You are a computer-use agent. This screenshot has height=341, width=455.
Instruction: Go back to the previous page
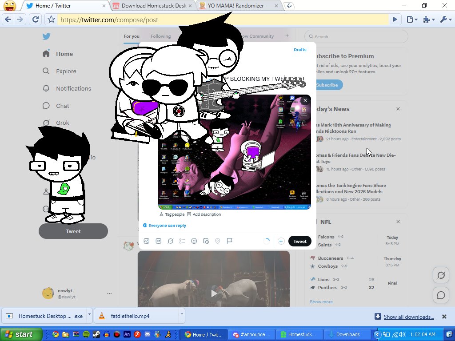[8, 20]
